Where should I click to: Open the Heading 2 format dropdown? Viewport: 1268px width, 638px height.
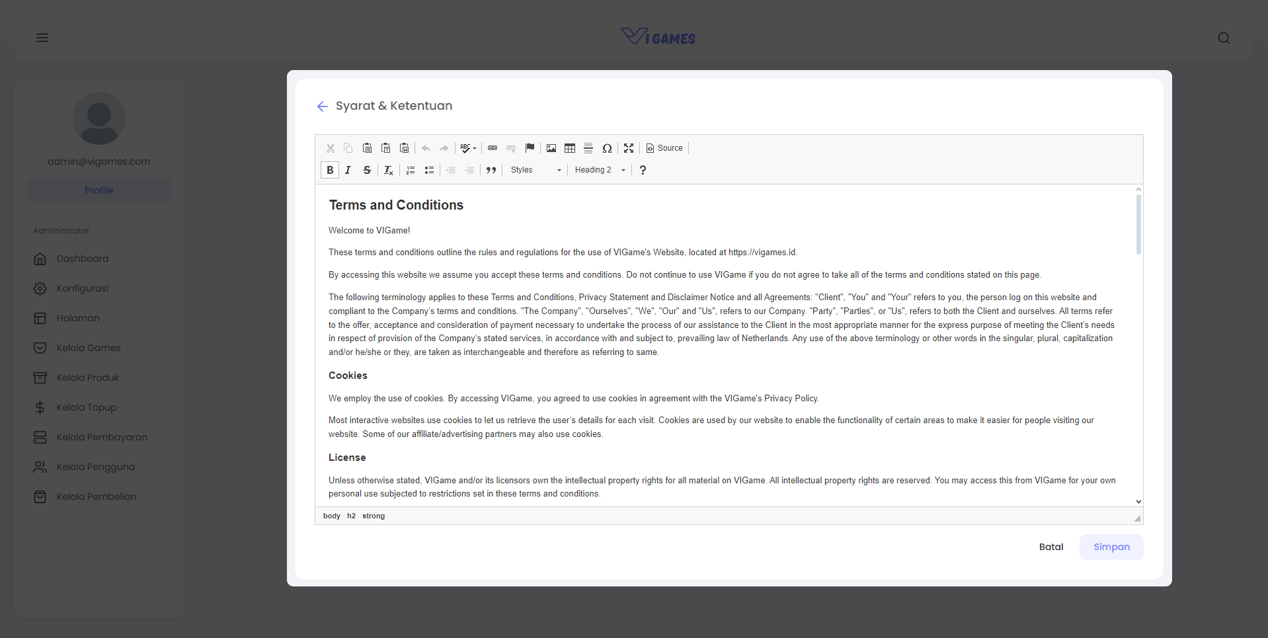pyautogui.click(x=600, y=170)
